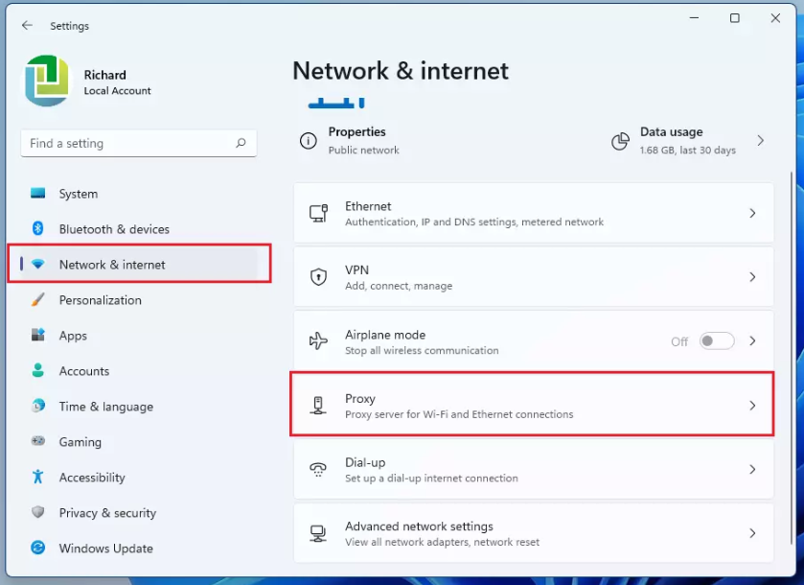The height and width of the screenshot is (585, 804).
Task: Click the search magnifier icon in Find a setting
Action: pyautogui.click(x=241, y=143)
